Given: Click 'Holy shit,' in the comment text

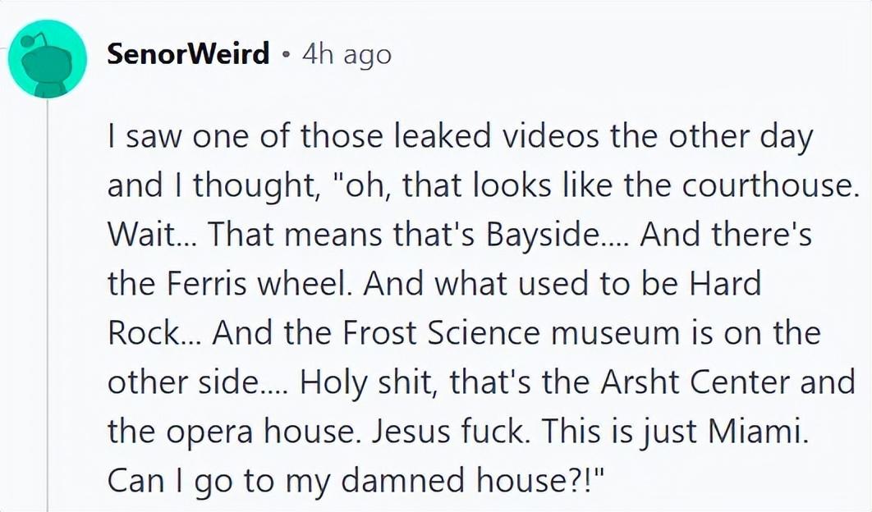Looking at the screenshot, I should click(367, 382).
